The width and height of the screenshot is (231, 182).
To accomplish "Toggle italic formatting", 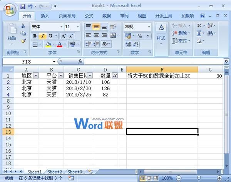I will (42, 36).
